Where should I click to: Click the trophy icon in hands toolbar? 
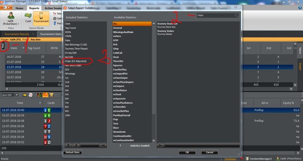(52, 95)
